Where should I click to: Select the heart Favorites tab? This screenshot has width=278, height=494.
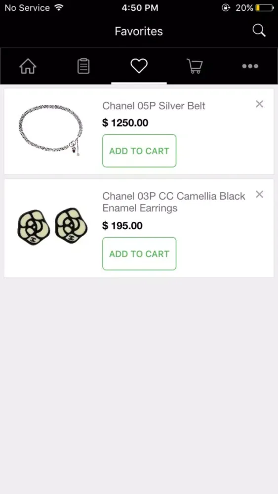point(139,66)
